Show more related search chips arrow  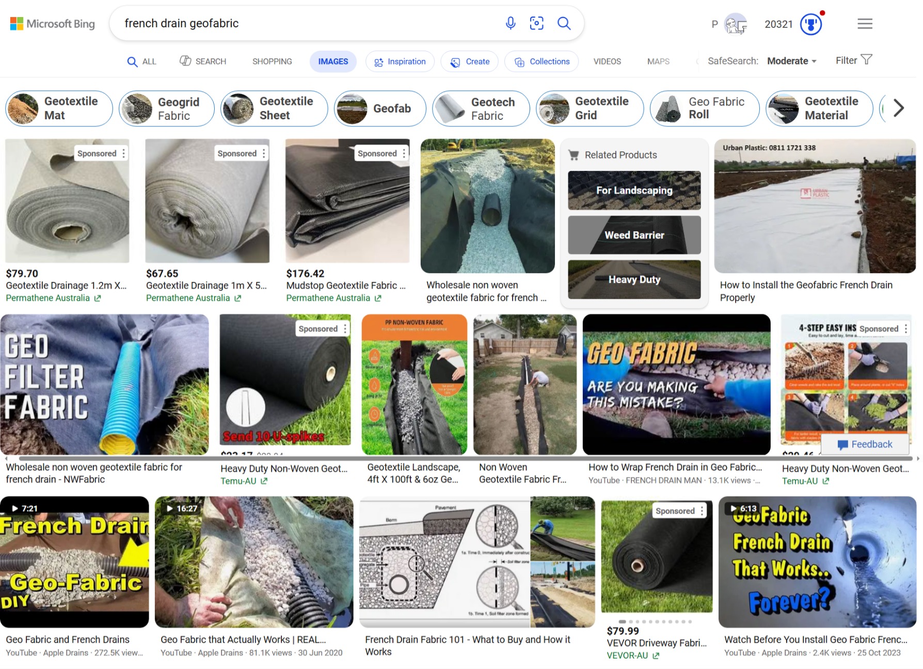point(899,108)
